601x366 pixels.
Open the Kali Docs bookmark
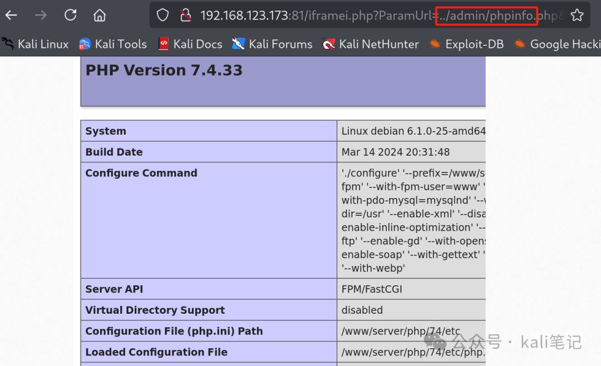point(190,44)
